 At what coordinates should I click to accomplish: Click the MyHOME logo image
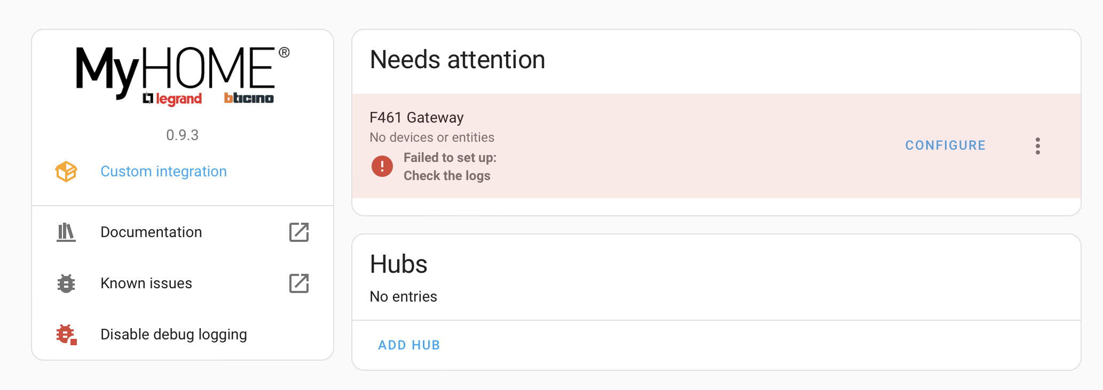183,76
